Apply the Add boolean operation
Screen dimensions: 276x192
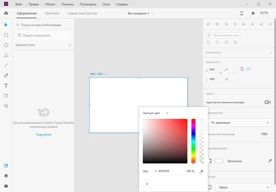pyautogui.click(x=208, y=42)
